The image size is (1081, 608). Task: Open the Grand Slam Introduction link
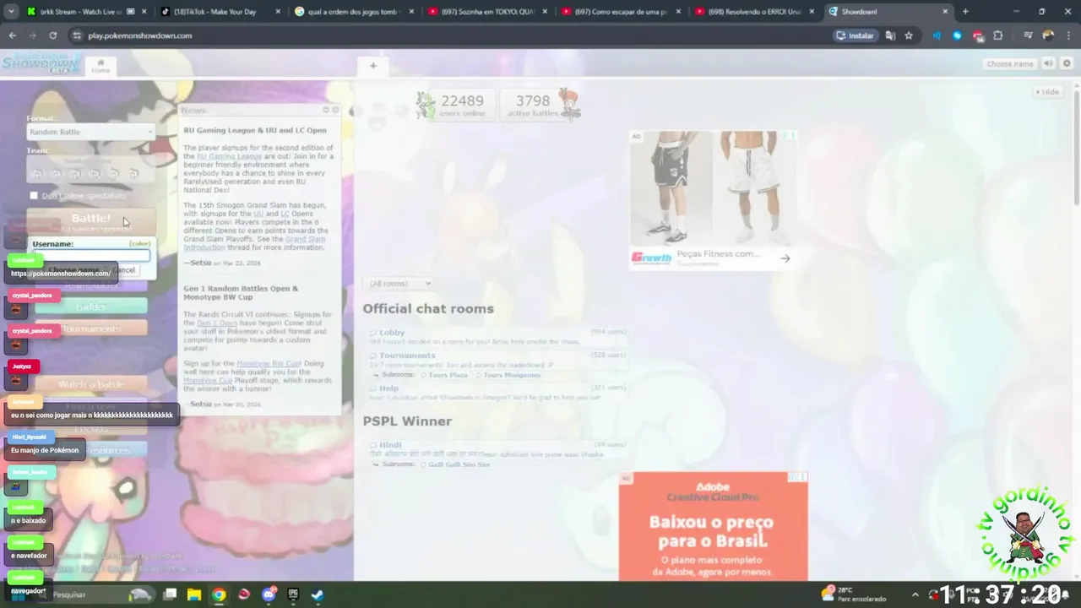254,243
